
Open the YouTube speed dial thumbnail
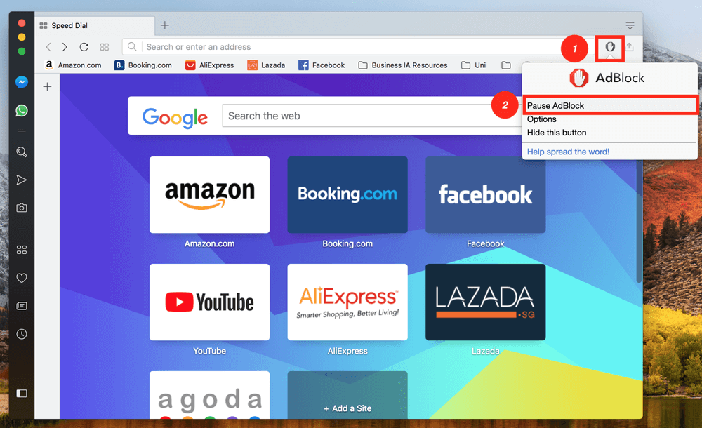click(209, 302)
